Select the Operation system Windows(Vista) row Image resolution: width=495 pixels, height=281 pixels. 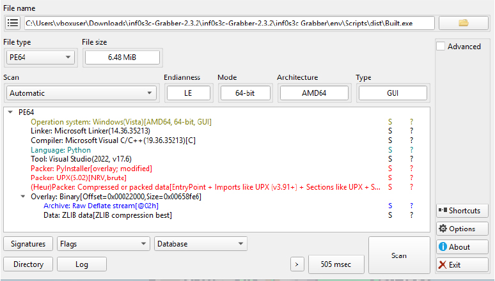coord(122,122)
